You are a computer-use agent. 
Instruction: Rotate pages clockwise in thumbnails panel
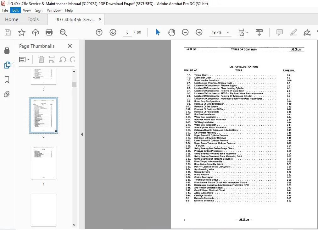click(x=72, y=60)
